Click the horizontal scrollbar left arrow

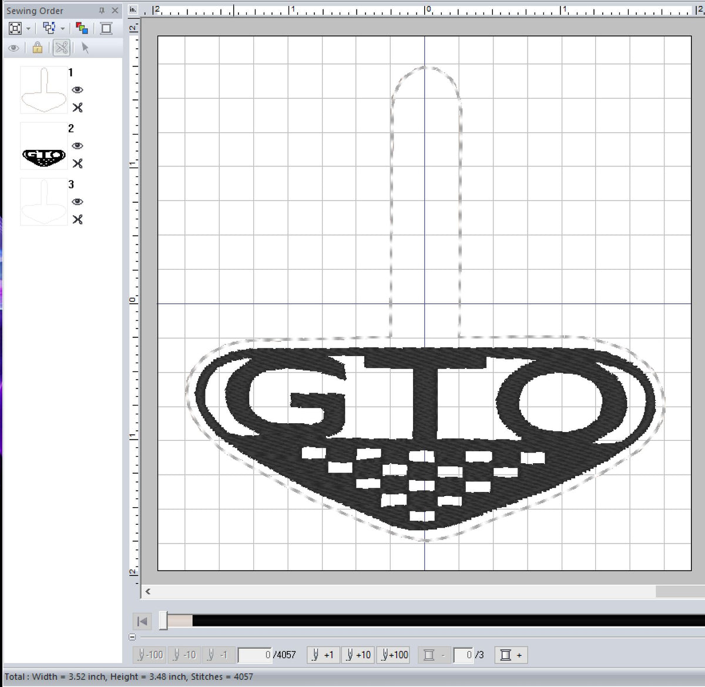pyautogui.click(x=148, y=591)
